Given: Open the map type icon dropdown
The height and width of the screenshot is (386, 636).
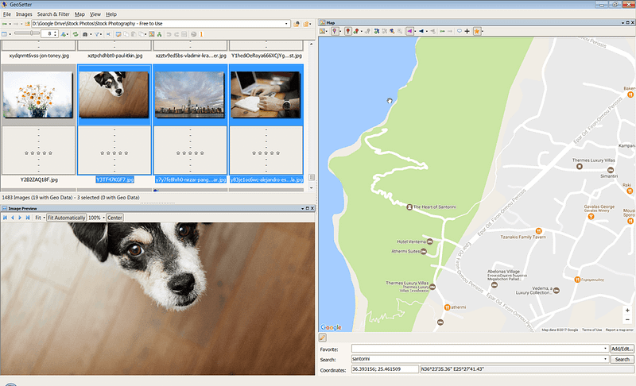Looking at the screenshot, I should pyautogui.click(x=324, y=31).
